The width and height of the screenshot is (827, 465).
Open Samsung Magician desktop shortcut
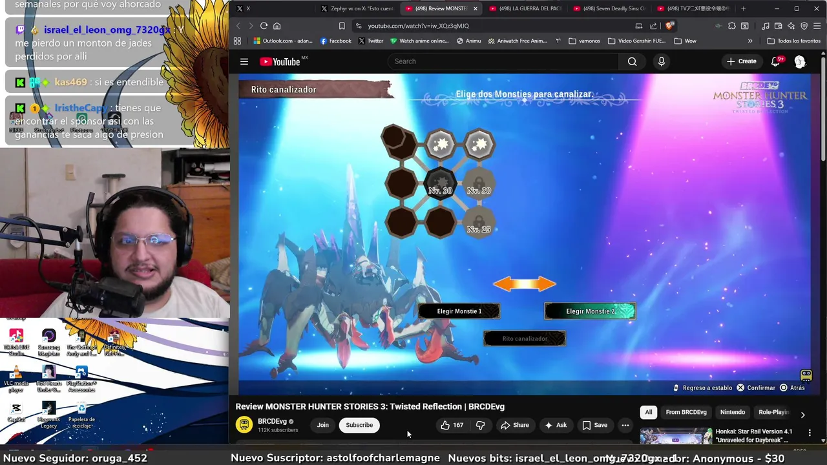48,343
